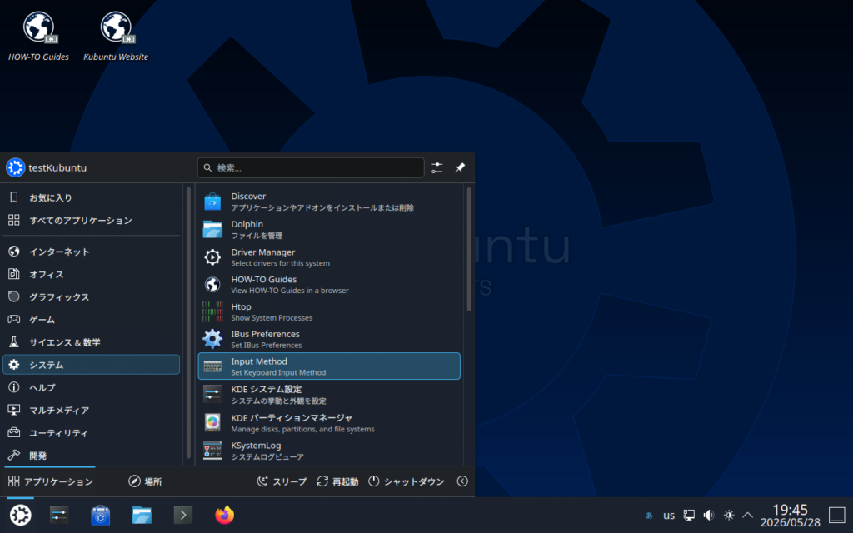Expand hidden system tray icons
This screenshot has height=533, width=853.
click(x=748, y=515)
